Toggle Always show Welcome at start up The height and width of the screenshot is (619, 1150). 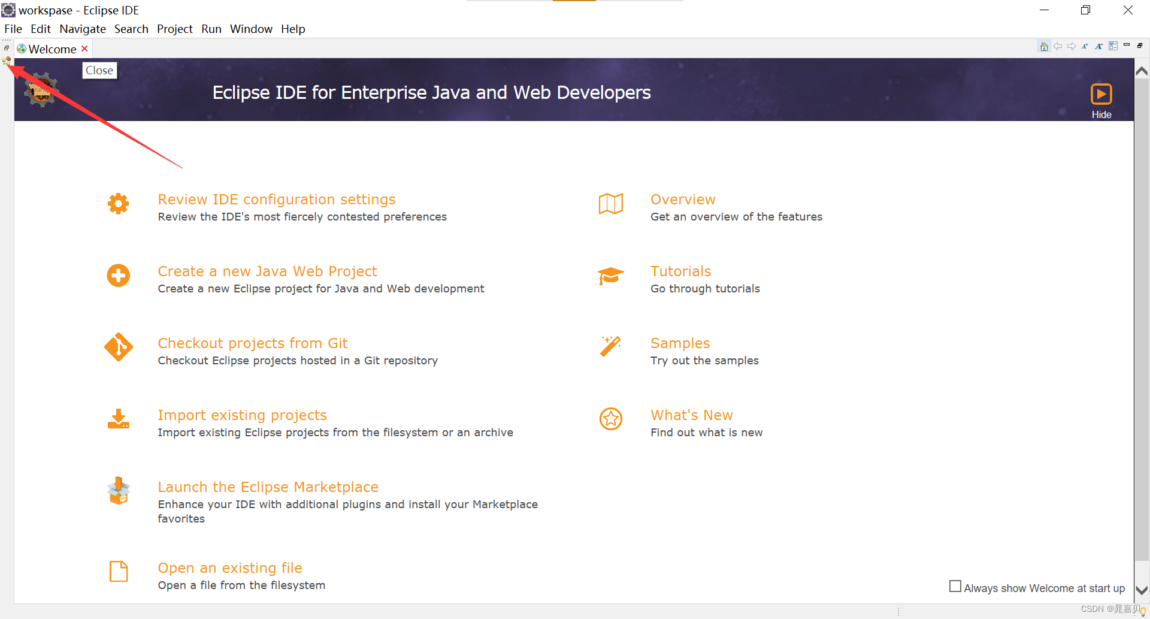coord(955,586)
